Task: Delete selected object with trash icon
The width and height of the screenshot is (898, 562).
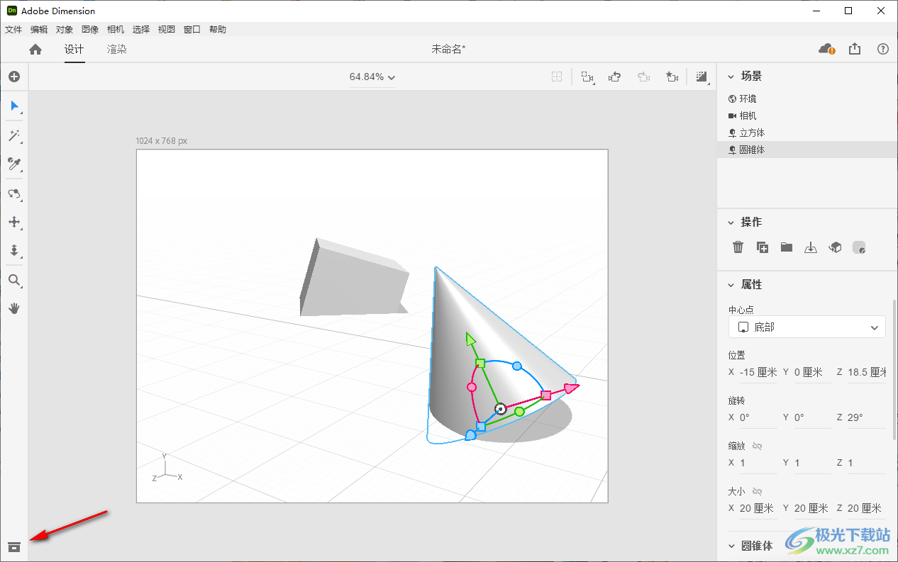Action: coord(738,247)
